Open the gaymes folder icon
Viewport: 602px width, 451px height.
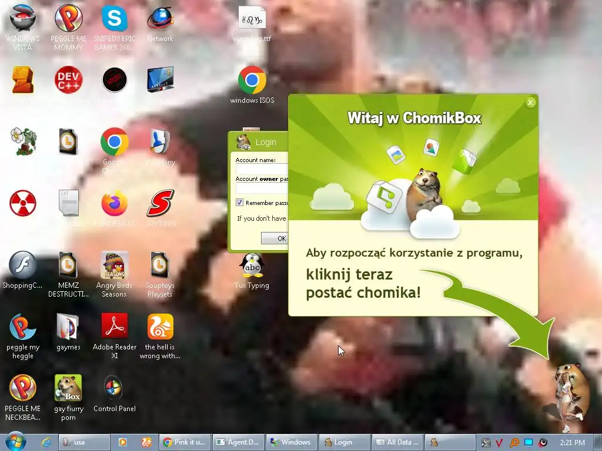coord(68,327)
